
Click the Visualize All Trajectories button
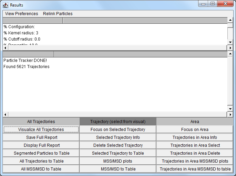pos(41,130)
